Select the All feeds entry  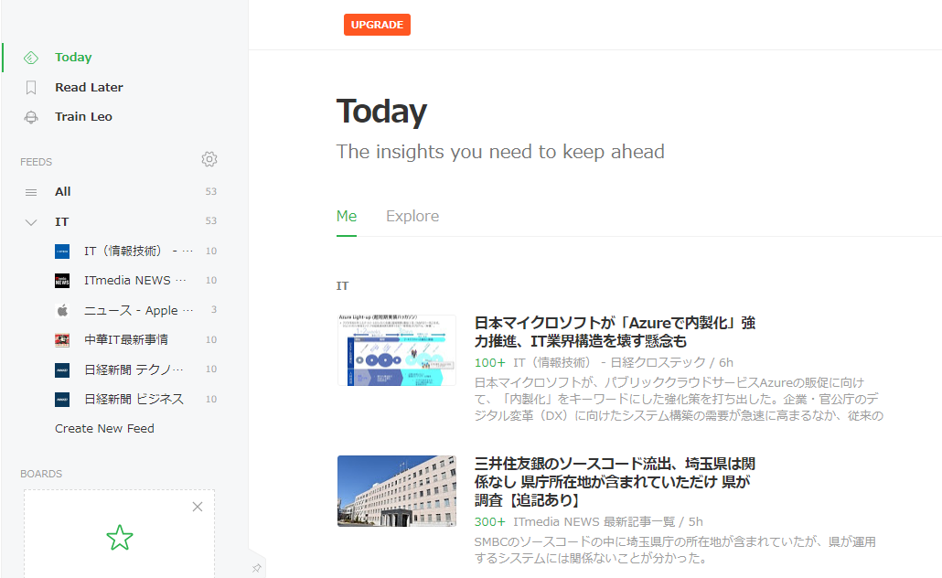point(62,192)
